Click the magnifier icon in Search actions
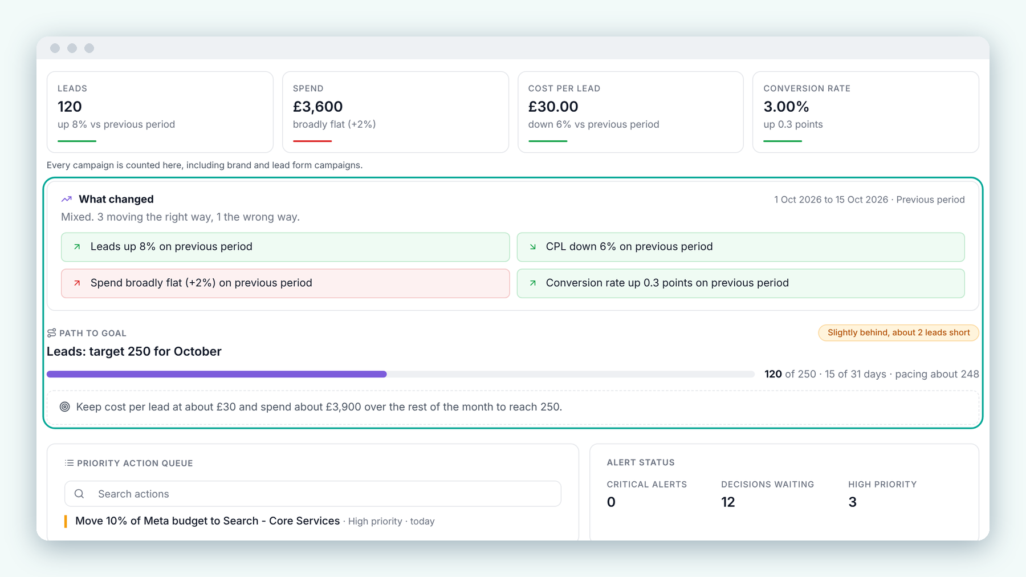1026x577 pixels. click(x=79, y=494)
